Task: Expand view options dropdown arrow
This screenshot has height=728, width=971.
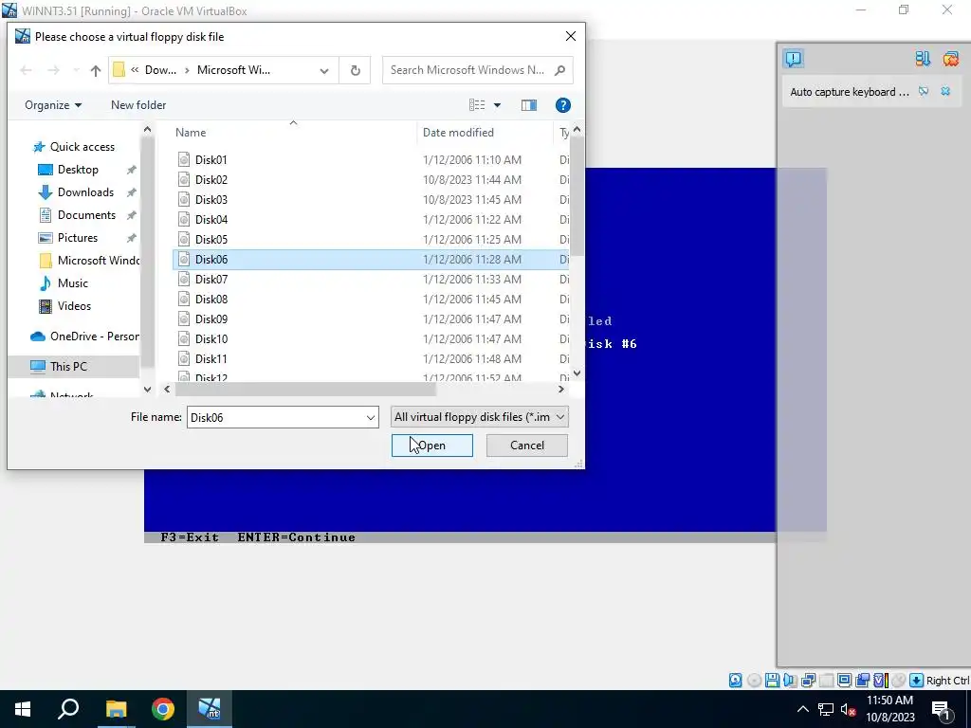Action: coord(497,105)
